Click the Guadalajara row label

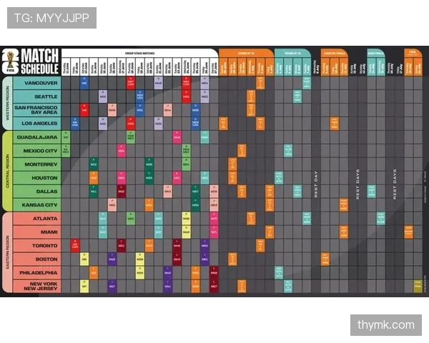pos(37,137)
